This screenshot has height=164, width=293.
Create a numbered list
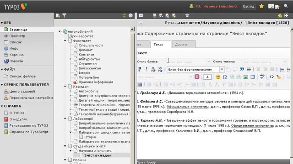tap(282, 69)
